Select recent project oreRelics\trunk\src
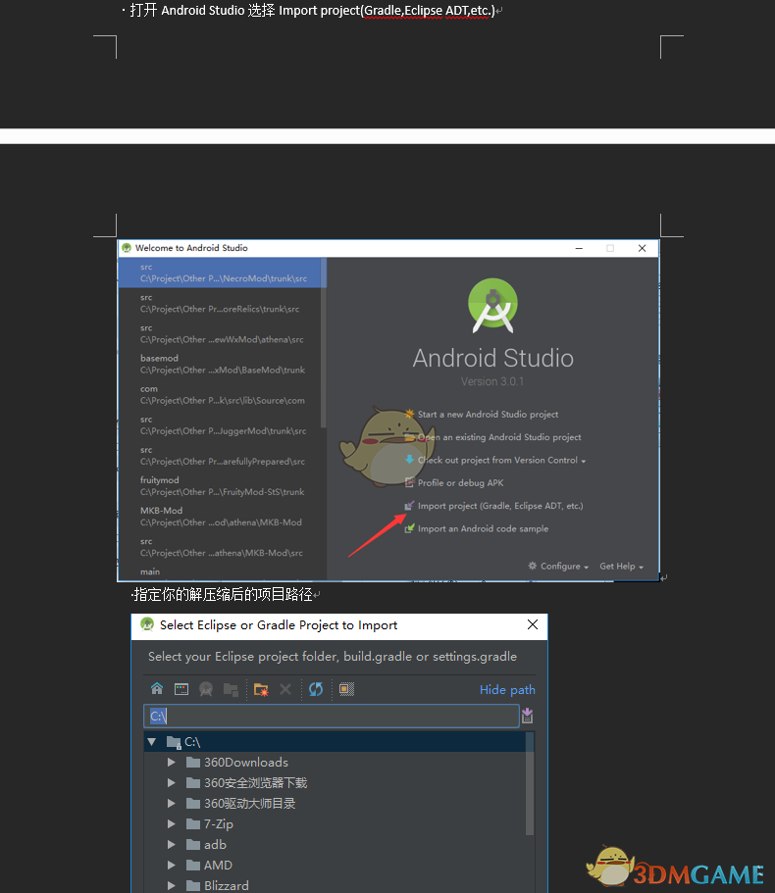The image size is (775, 893). click(220, 303)
